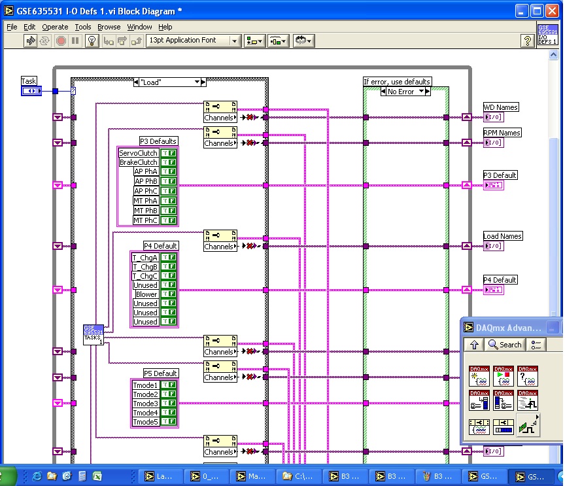
Task: Switch to the Ma... taskbar window
Action: tap(252, 476)
